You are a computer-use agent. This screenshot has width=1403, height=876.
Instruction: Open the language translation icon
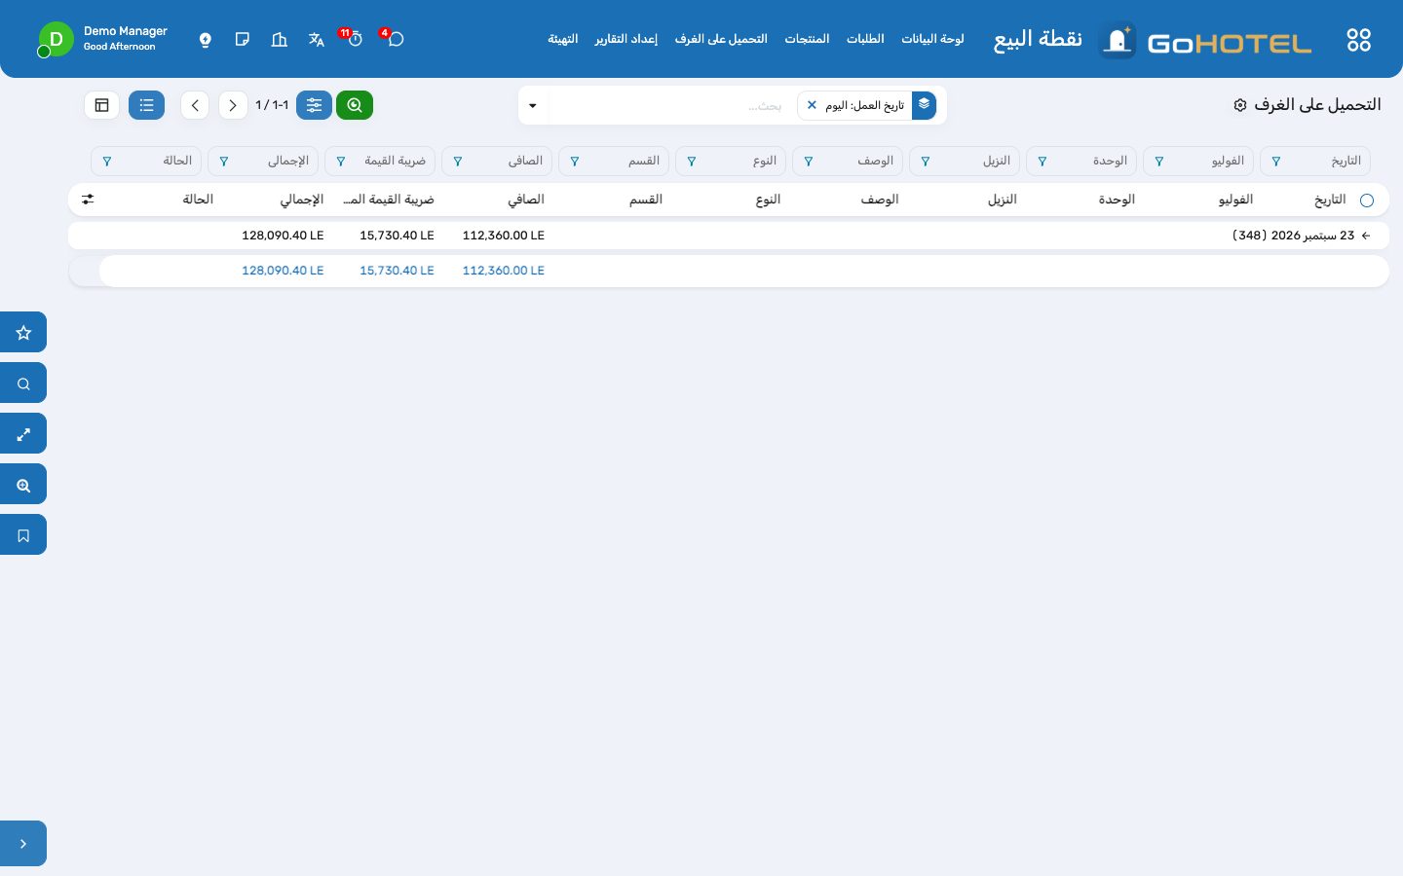316,40
